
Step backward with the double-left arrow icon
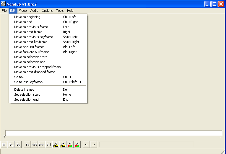click(35, 145)
